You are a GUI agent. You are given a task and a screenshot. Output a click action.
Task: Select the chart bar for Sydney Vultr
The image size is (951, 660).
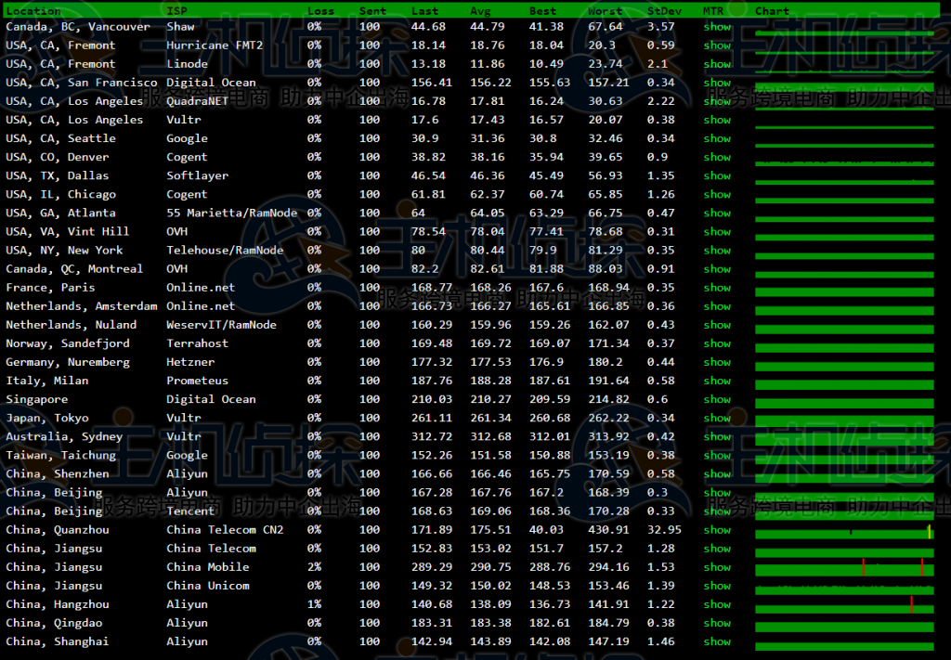843,438
